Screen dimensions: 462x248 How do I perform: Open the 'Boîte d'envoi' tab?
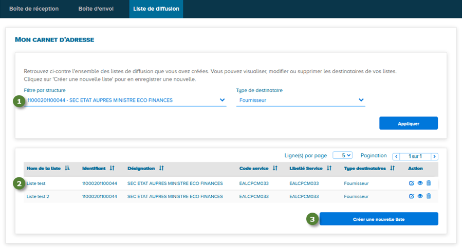pyautogui.click(x=96, y=9)
